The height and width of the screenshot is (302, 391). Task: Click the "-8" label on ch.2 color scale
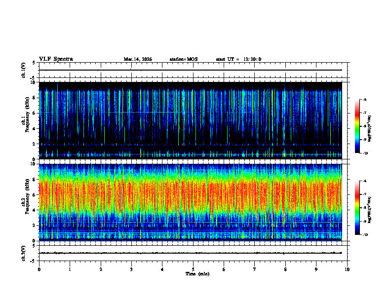(364, 208)
